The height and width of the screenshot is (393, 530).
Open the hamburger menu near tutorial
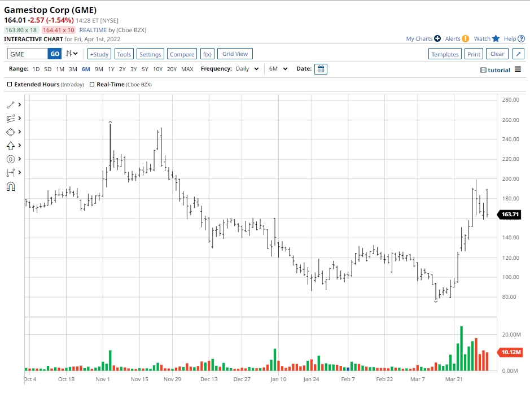(518, 69)
